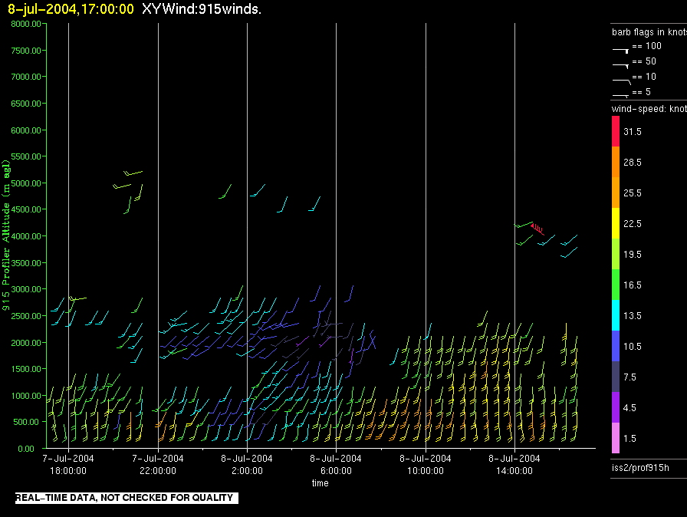Click the '== 50' barb legend text

tap(644, 61)
